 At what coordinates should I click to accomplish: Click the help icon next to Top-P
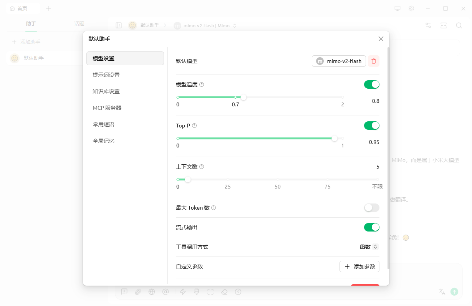(194, 126)
